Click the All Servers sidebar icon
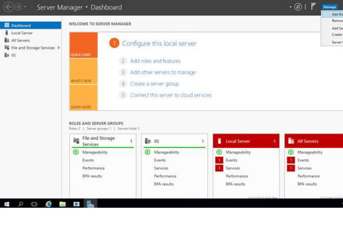Viewport: 343px width, 231px height. 7,40
